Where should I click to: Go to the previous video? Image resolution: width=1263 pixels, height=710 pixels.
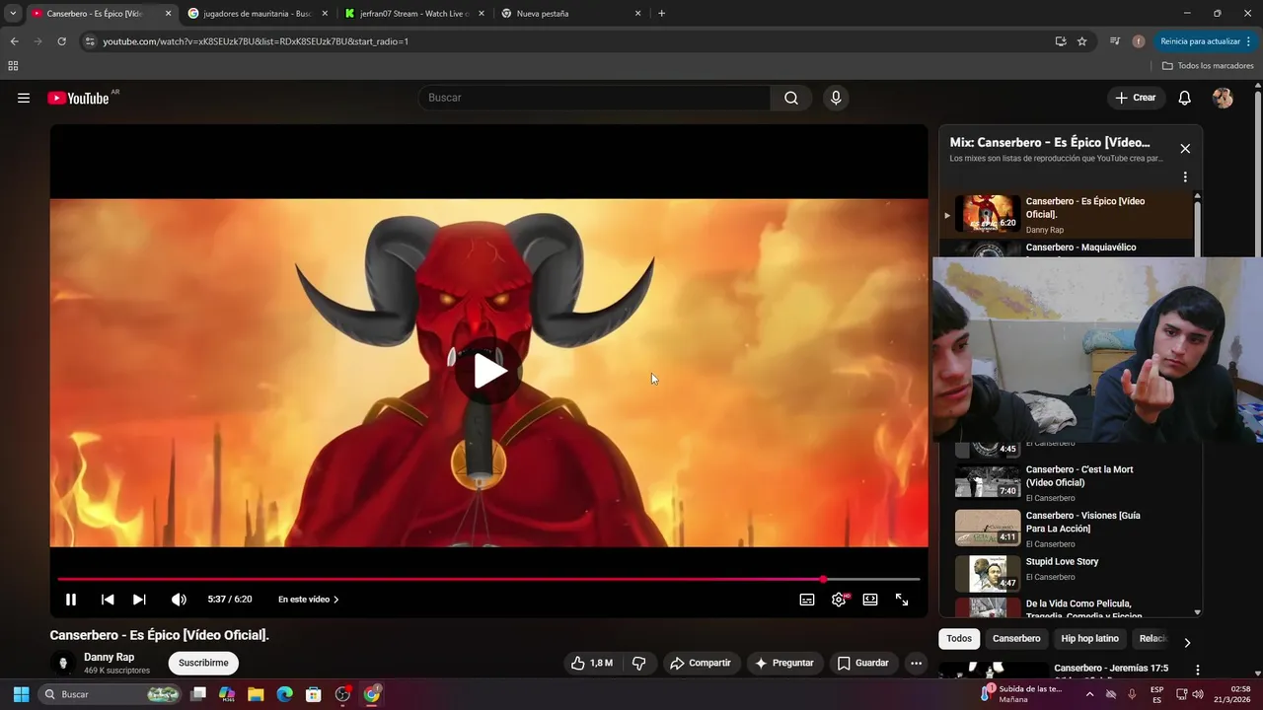pos(108,600)
